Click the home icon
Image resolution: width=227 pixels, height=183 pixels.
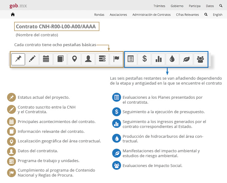pyautogui.click(x=13, y=14)
